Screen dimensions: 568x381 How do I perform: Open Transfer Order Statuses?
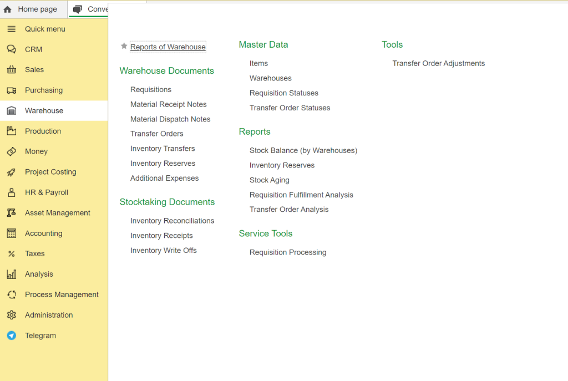tap(290, 108)
